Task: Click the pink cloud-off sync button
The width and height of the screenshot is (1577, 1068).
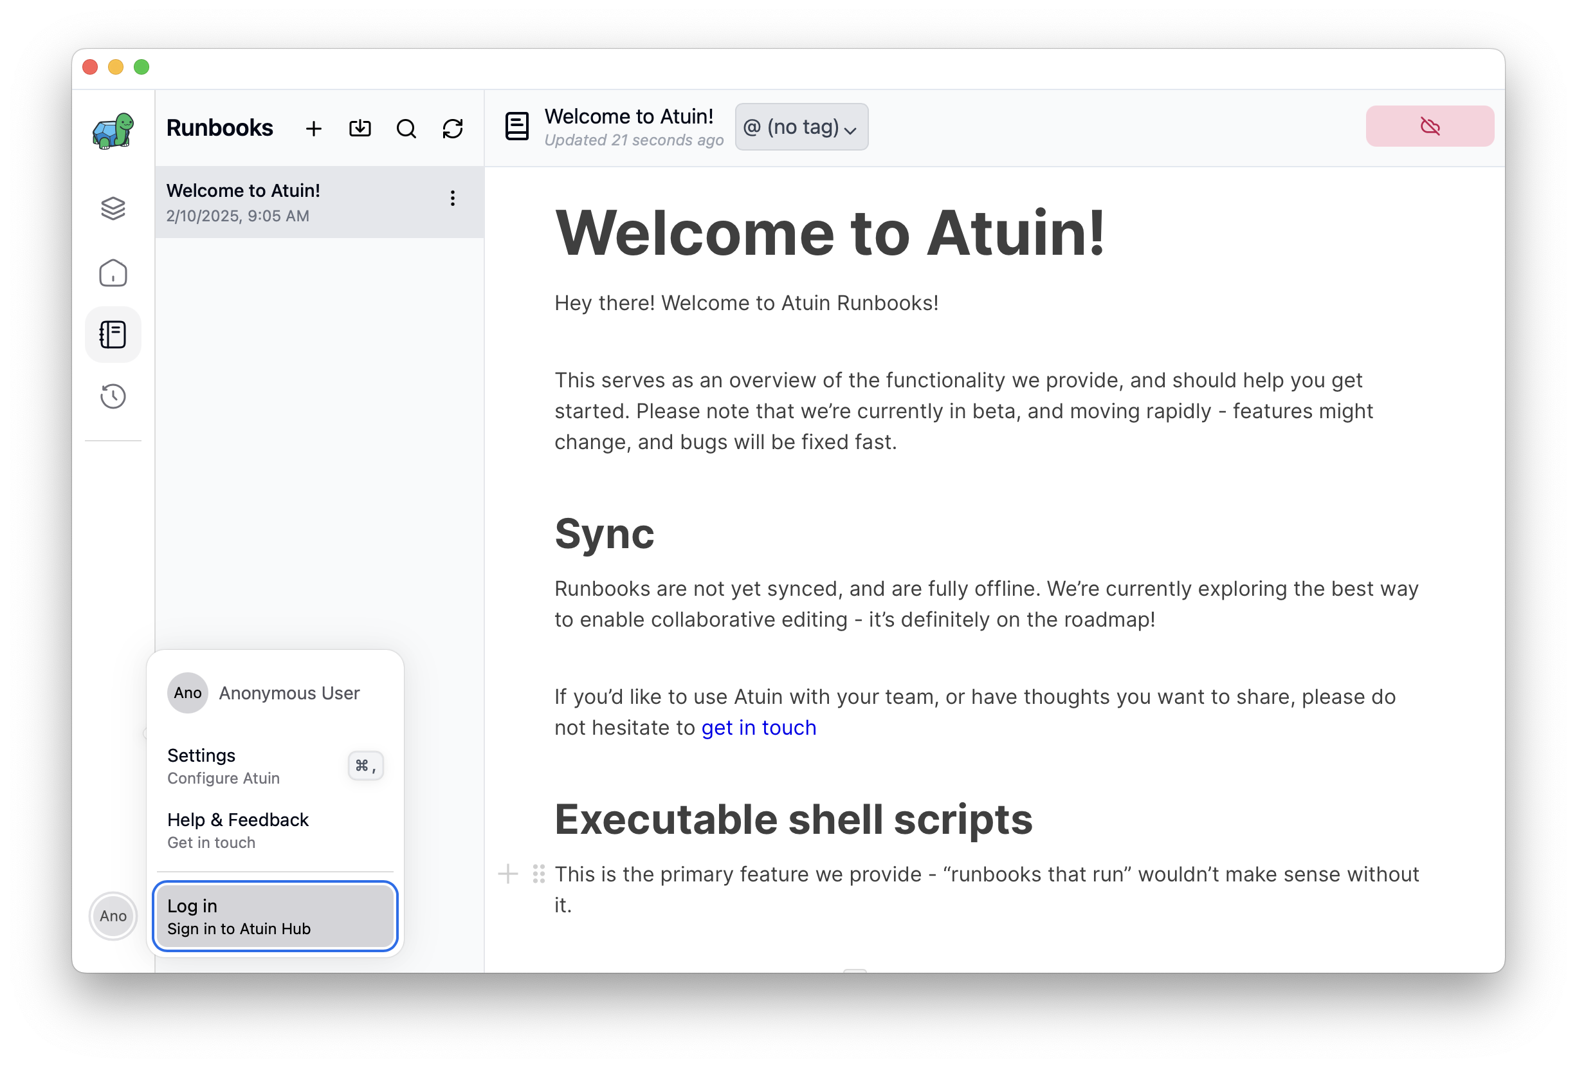Action: 1430,126
